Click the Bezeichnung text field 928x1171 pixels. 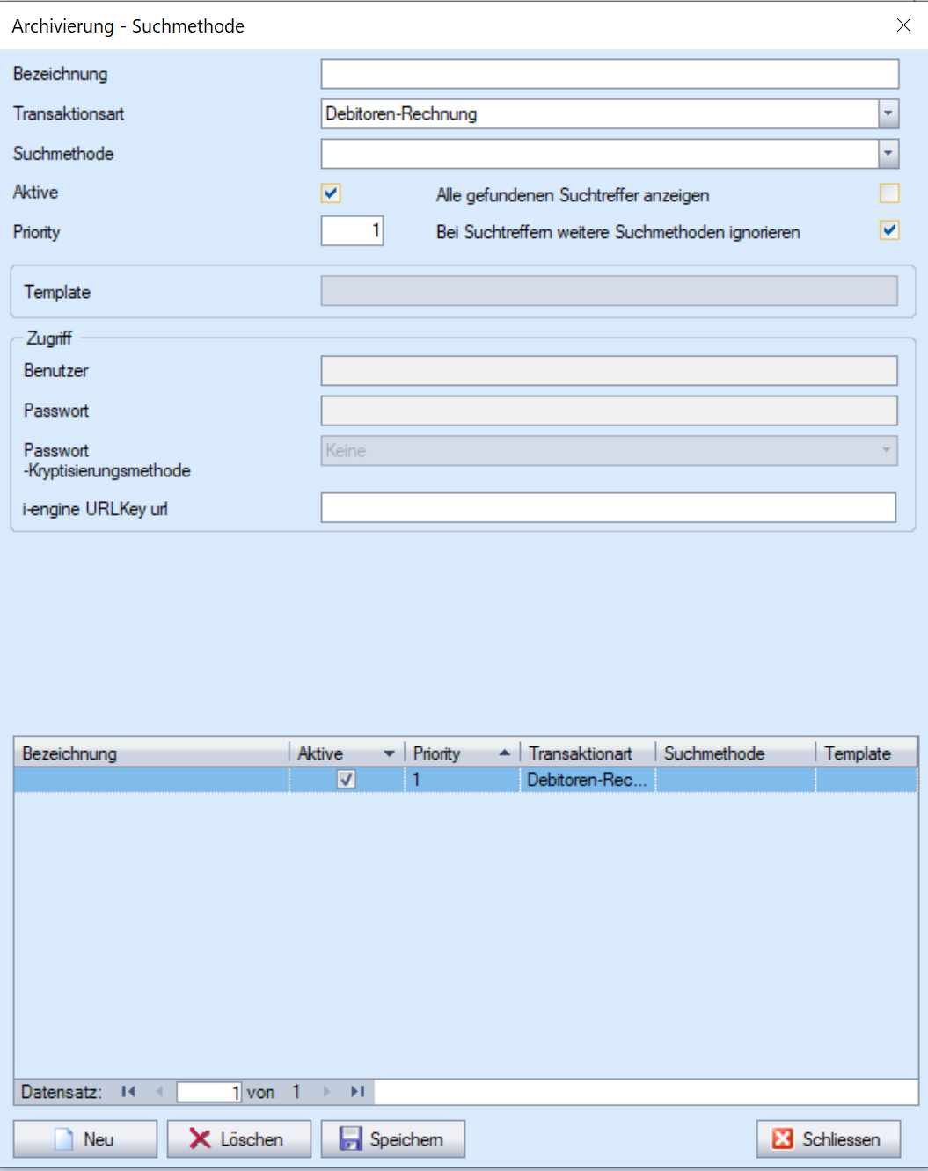pyautogui.click(x=610, y=74)
